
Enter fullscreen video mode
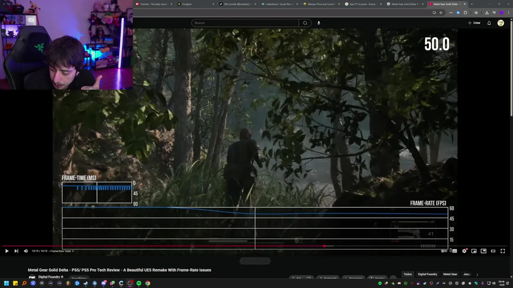(503, 251)
